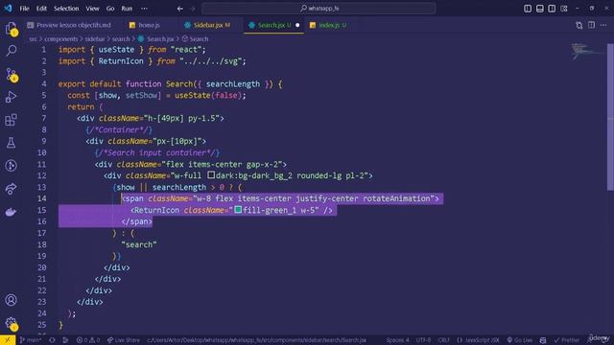Expand the overflow menu ellipsis in the menu bar

click(x=144, y=9)
